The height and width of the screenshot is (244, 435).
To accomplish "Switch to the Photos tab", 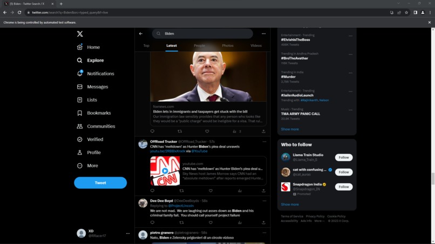I will [228, 45].
